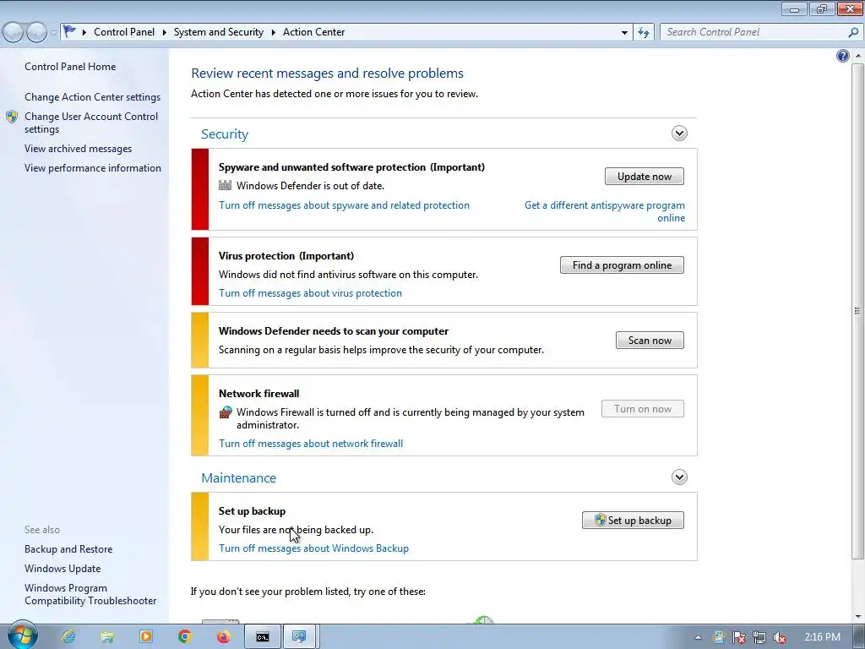865x649 pixels.
Task: Click scrollbar up arrow
Action: [x=857, y=56]
